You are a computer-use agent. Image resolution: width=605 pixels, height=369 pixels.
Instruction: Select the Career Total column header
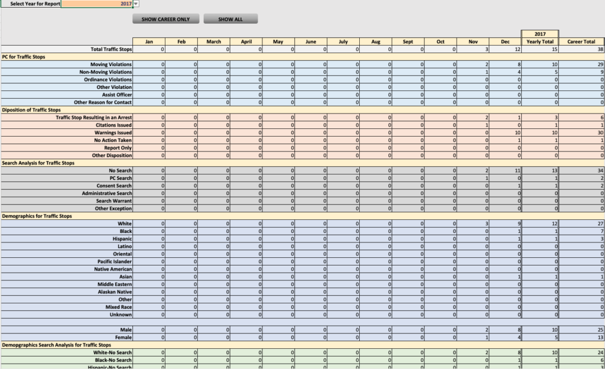pos(580,41)
